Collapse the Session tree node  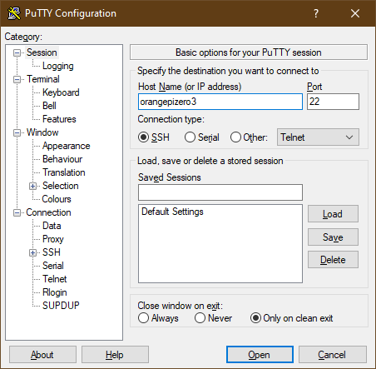click(17, 52)
